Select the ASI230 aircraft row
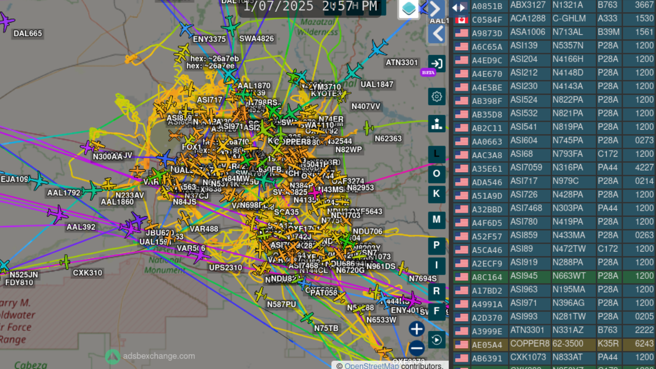 (552, 87)
